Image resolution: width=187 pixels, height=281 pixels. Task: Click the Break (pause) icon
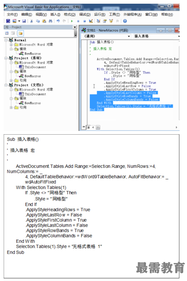(x=78, y=21)
